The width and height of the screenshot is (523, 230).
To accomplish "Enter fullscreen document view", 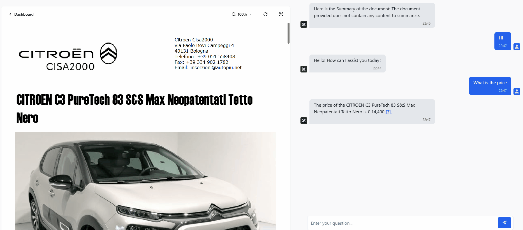I will (x=281, y=14).
